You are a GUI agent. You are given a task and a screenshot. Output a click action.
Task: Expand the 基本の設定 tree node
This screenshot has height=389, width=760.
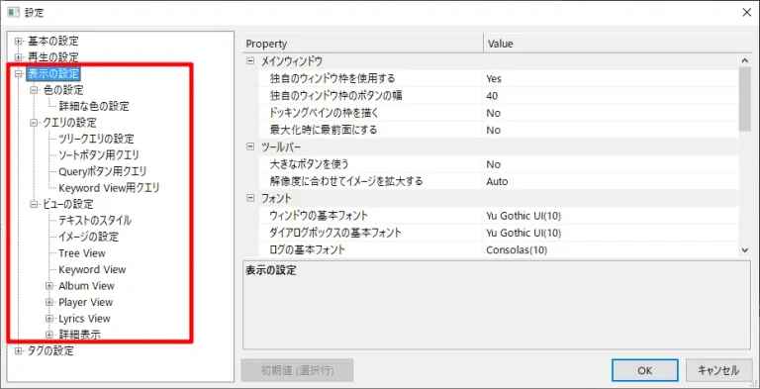point(19,42)
